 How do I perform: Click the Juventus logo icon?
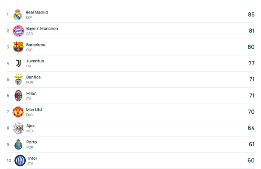[18, 63]
